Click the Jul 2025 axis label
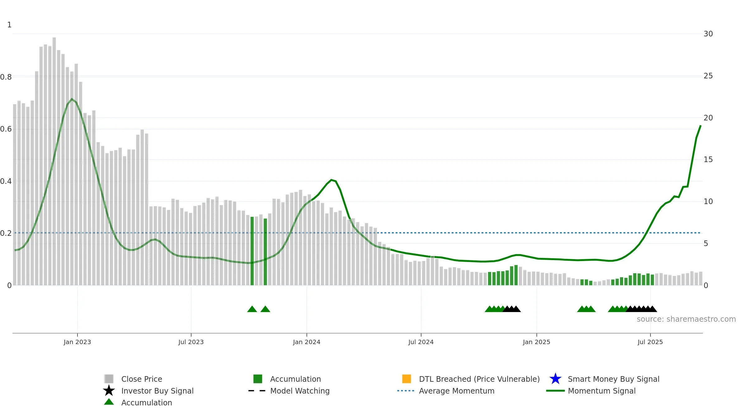 coord(650,342)
